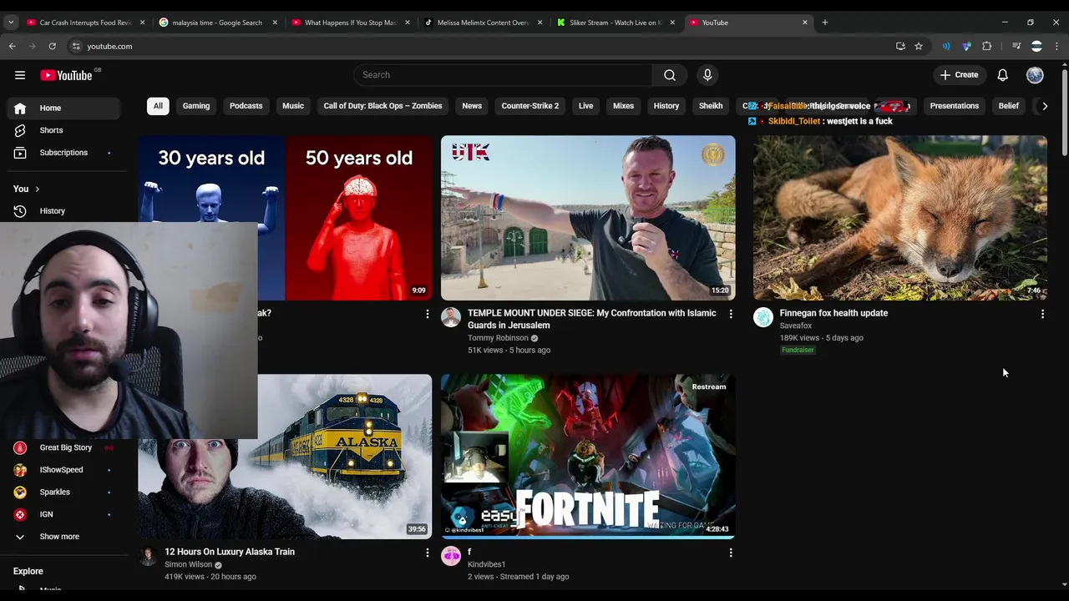Select the Music filter chip
The image size is (1069, 601).
pyautogui.click(x=293, y=106)
